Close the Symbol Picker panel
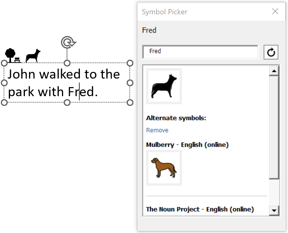This screenshot has height=233, width=288. (x=275, y=12)
